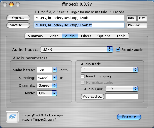Screen dimensions: 154x128
Task: Expand the Audio track dropdown
Action: pos(109,70)
